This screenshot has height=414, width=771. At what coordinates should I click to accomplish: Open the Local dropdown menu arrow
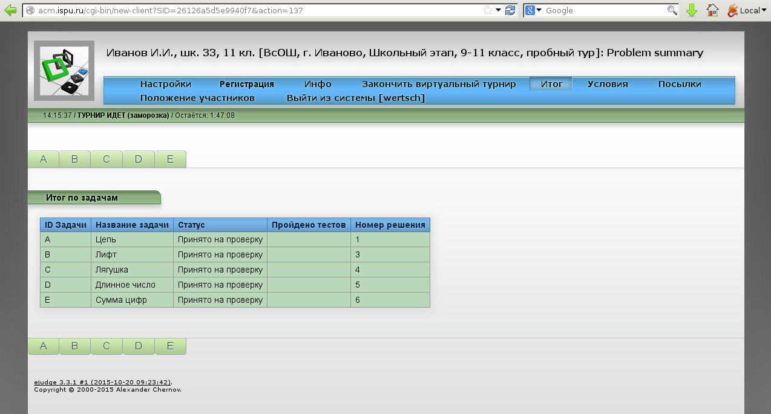tap(765, 10)
